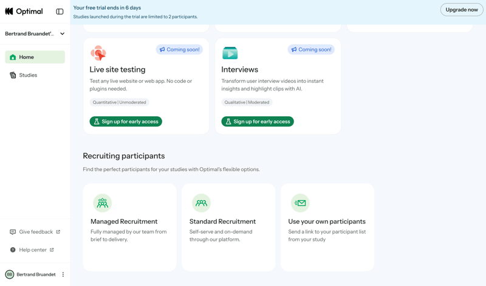
Task: Click the Coming soon badge on Interviews
Action: [311, 50]
